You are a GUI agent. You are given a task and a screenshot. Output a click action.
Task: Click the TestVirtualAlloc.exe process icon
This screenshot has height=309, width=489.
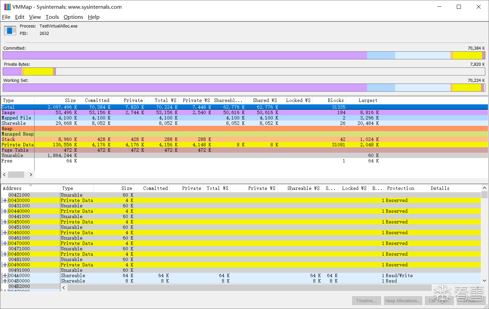point(10,30)
